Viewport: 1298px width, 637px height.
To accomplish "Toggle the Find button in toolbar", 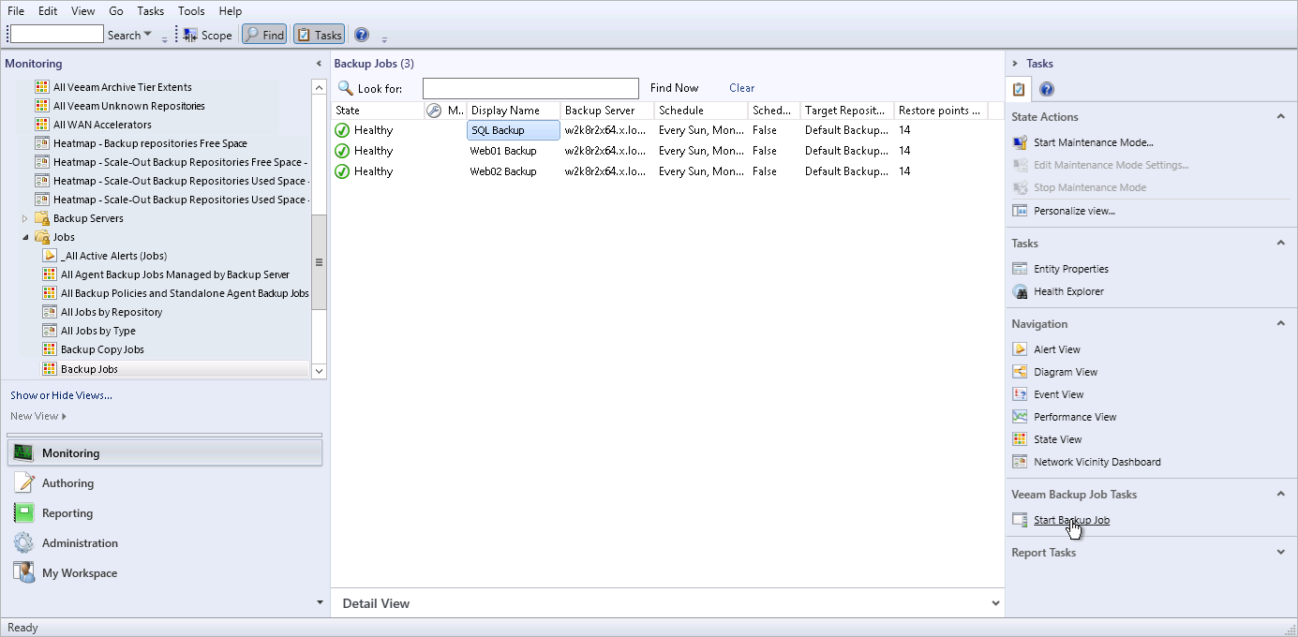I will (x=264, y=35).
